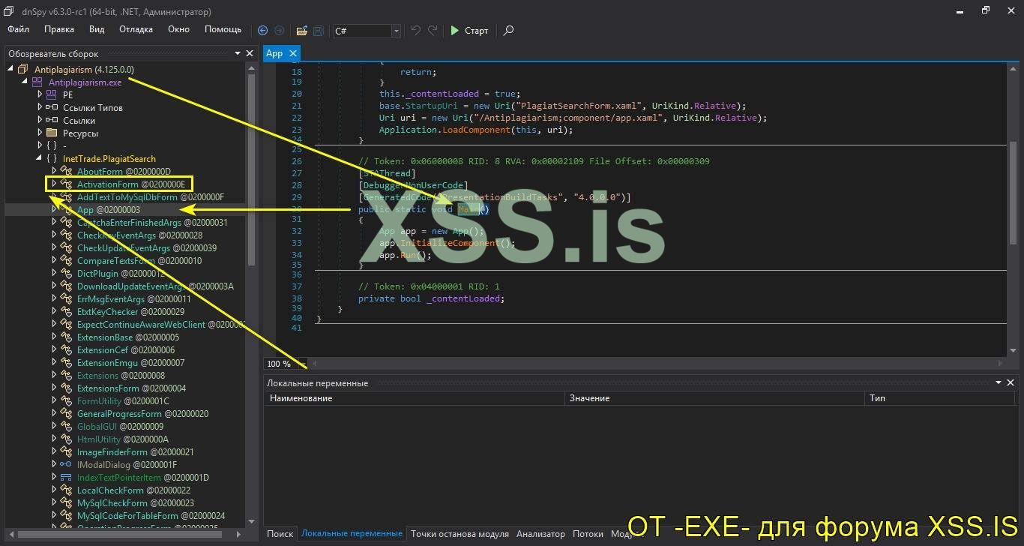Click the navigate backward arrow in toolbar

262,31
